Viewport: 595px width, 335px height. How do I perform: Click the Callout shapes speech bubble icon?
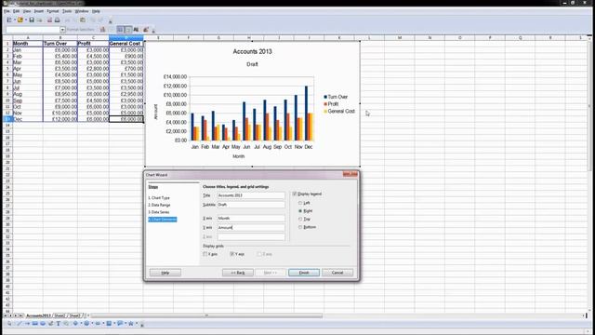(120, 324)
